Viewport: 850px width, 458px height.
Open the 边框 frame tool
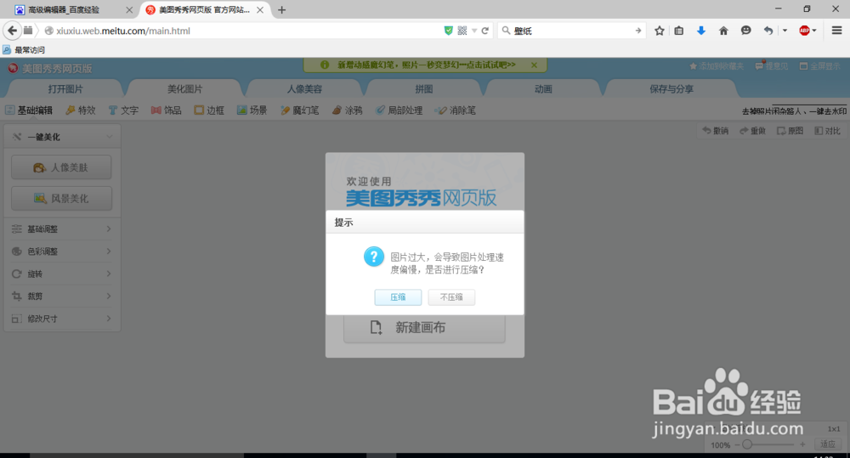[x=209, y=110]
